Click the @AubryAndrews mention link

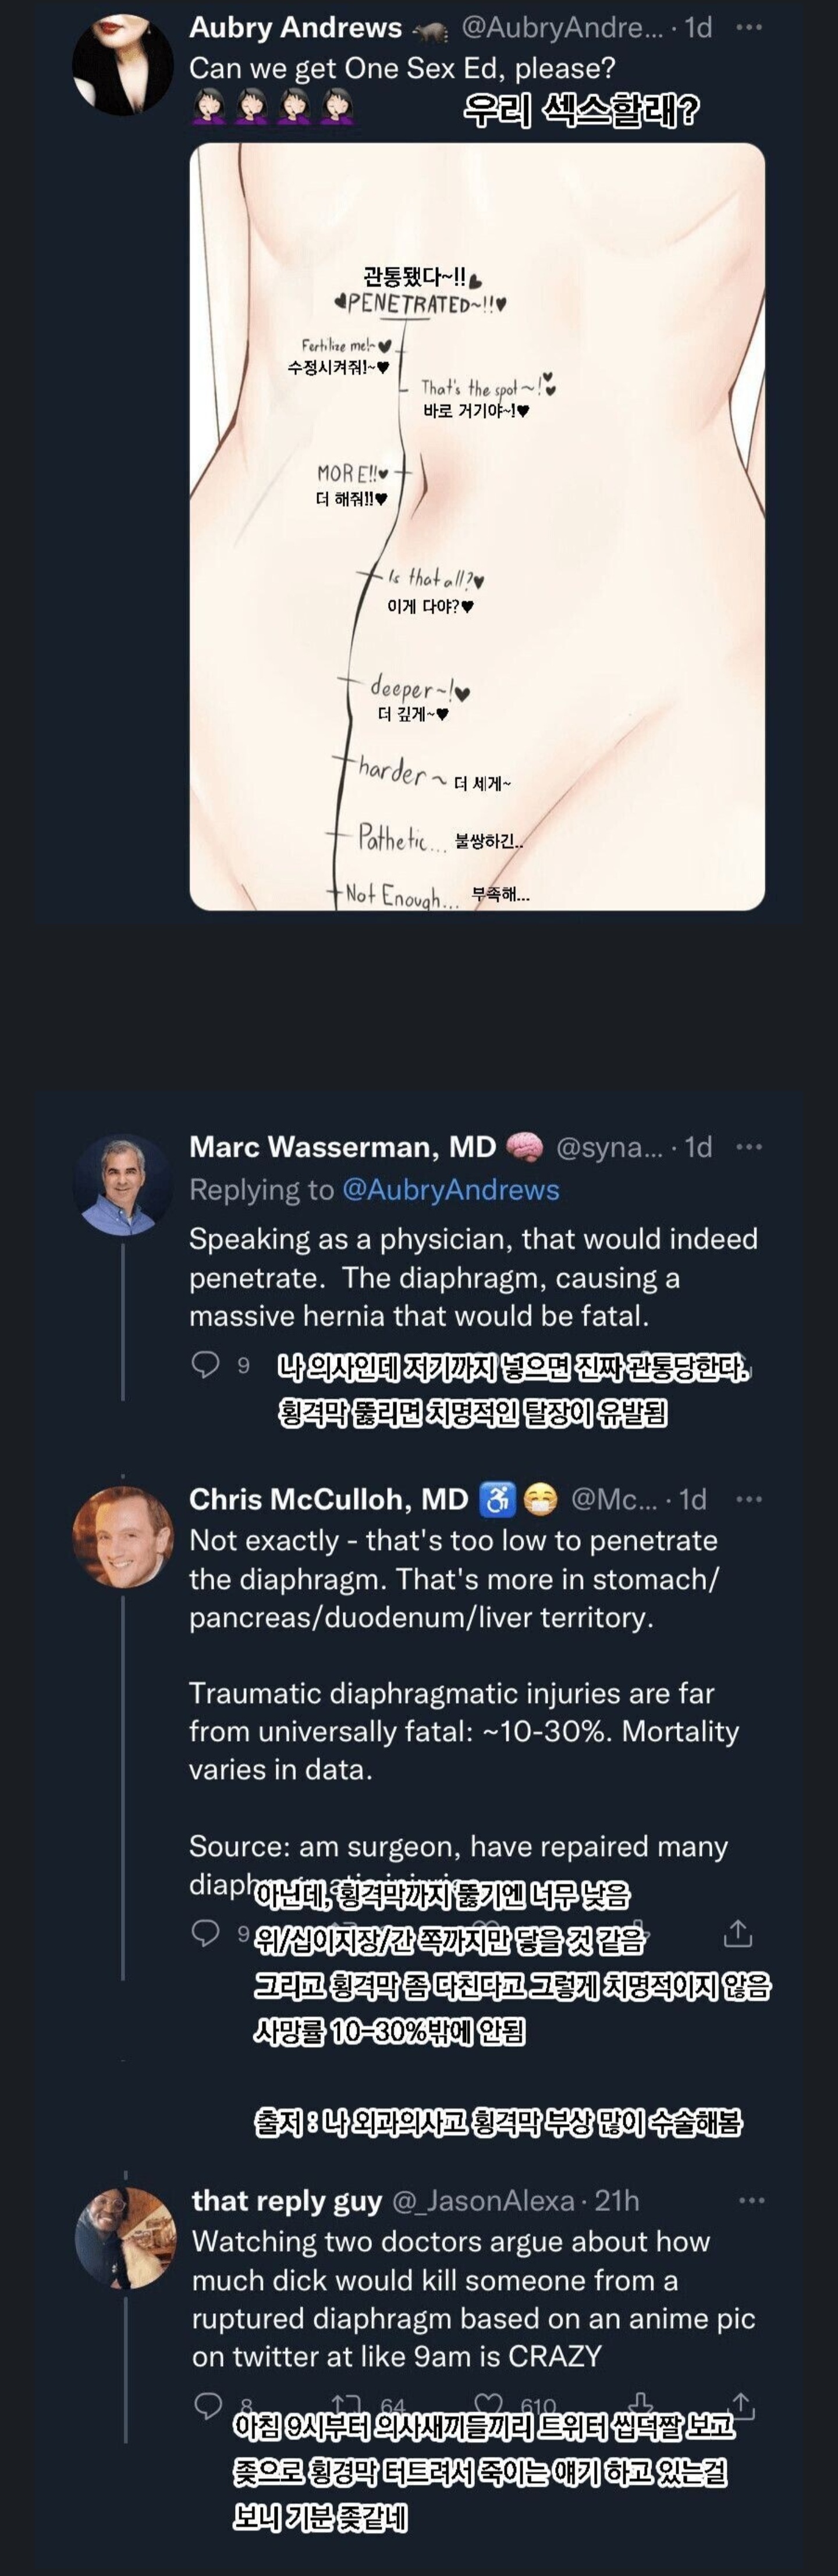(450, 1190)
